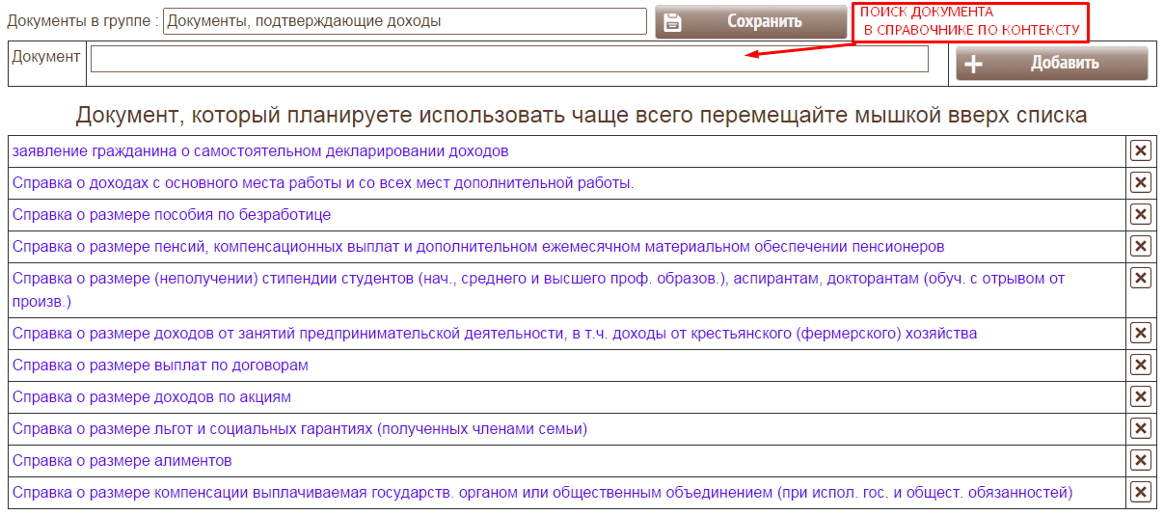
Task: Remove the 'пособия по безработице' document
Action: [x=1140, y=215]
